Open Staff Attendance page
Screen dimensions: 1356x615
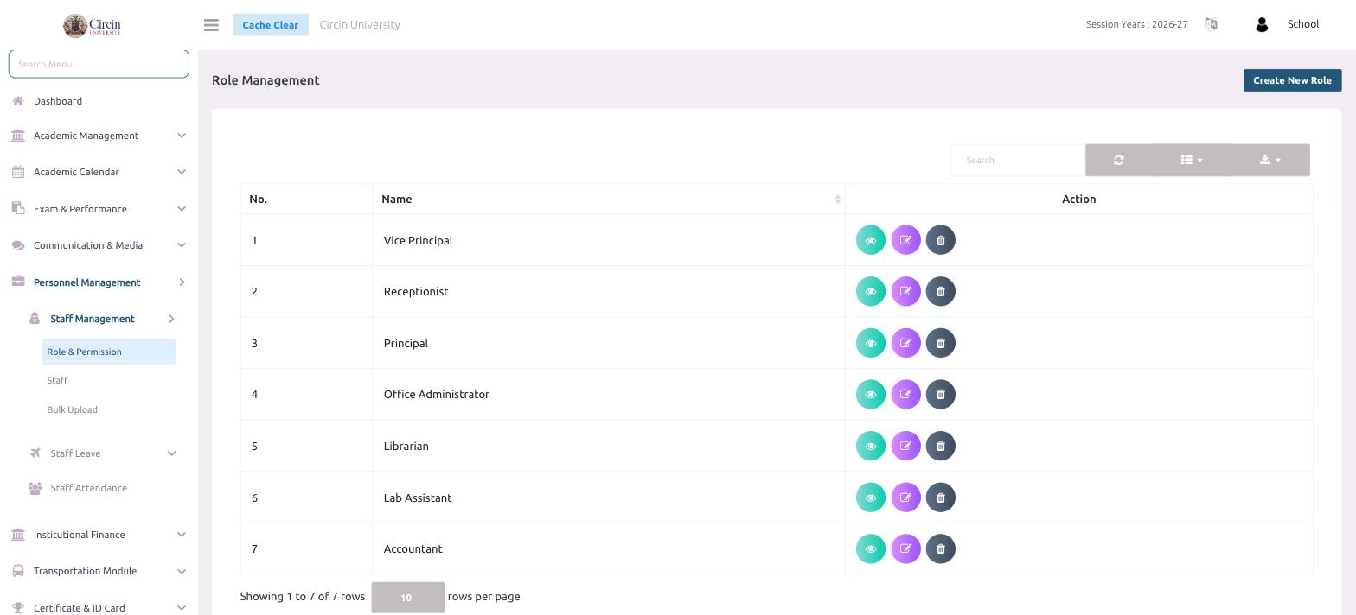tap(88, 488)
